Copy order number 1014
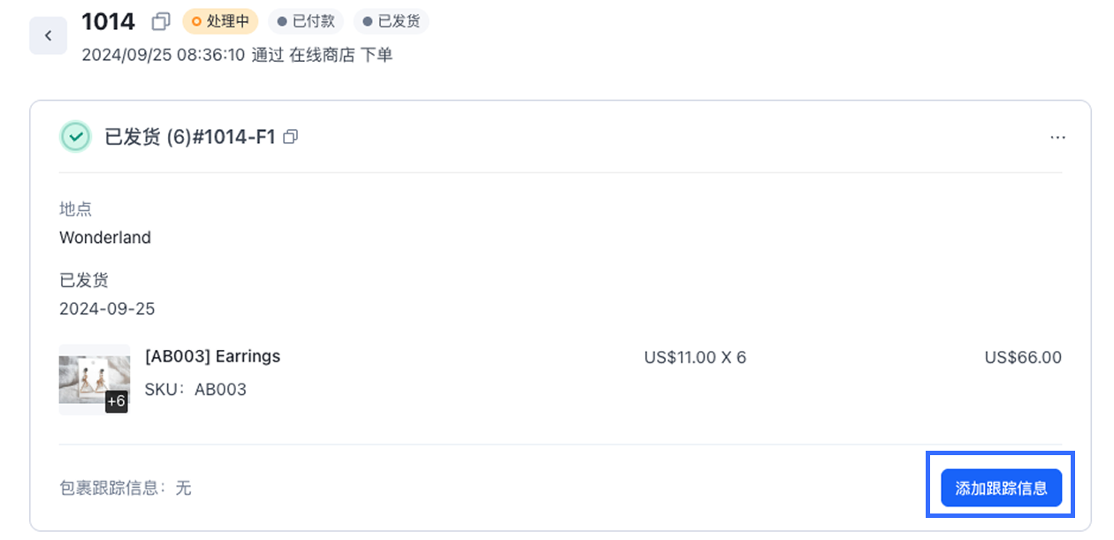Screen dimensions: 1114x540 pyautogui.click(x=161, y=21)
